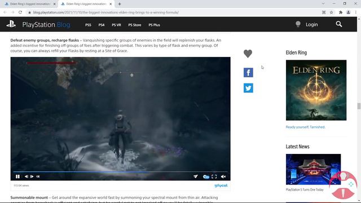Follow the Ready yourself, Tarnished link
This screenshot has height=203, width=361.
(305, 127)
